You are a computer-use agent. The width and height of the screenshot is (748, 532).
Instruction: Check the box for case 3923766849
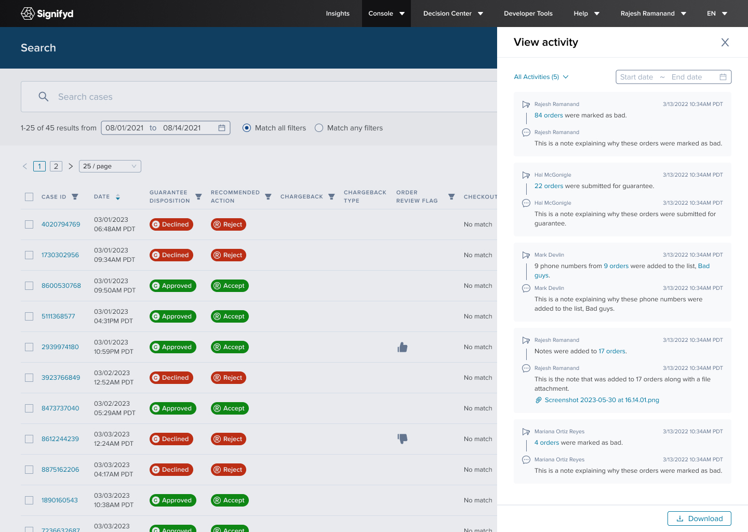[29, 378]
